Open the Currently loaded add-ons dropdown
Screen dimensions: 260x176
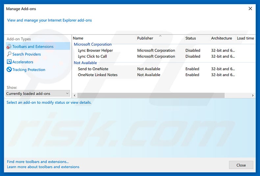(38, 94)
